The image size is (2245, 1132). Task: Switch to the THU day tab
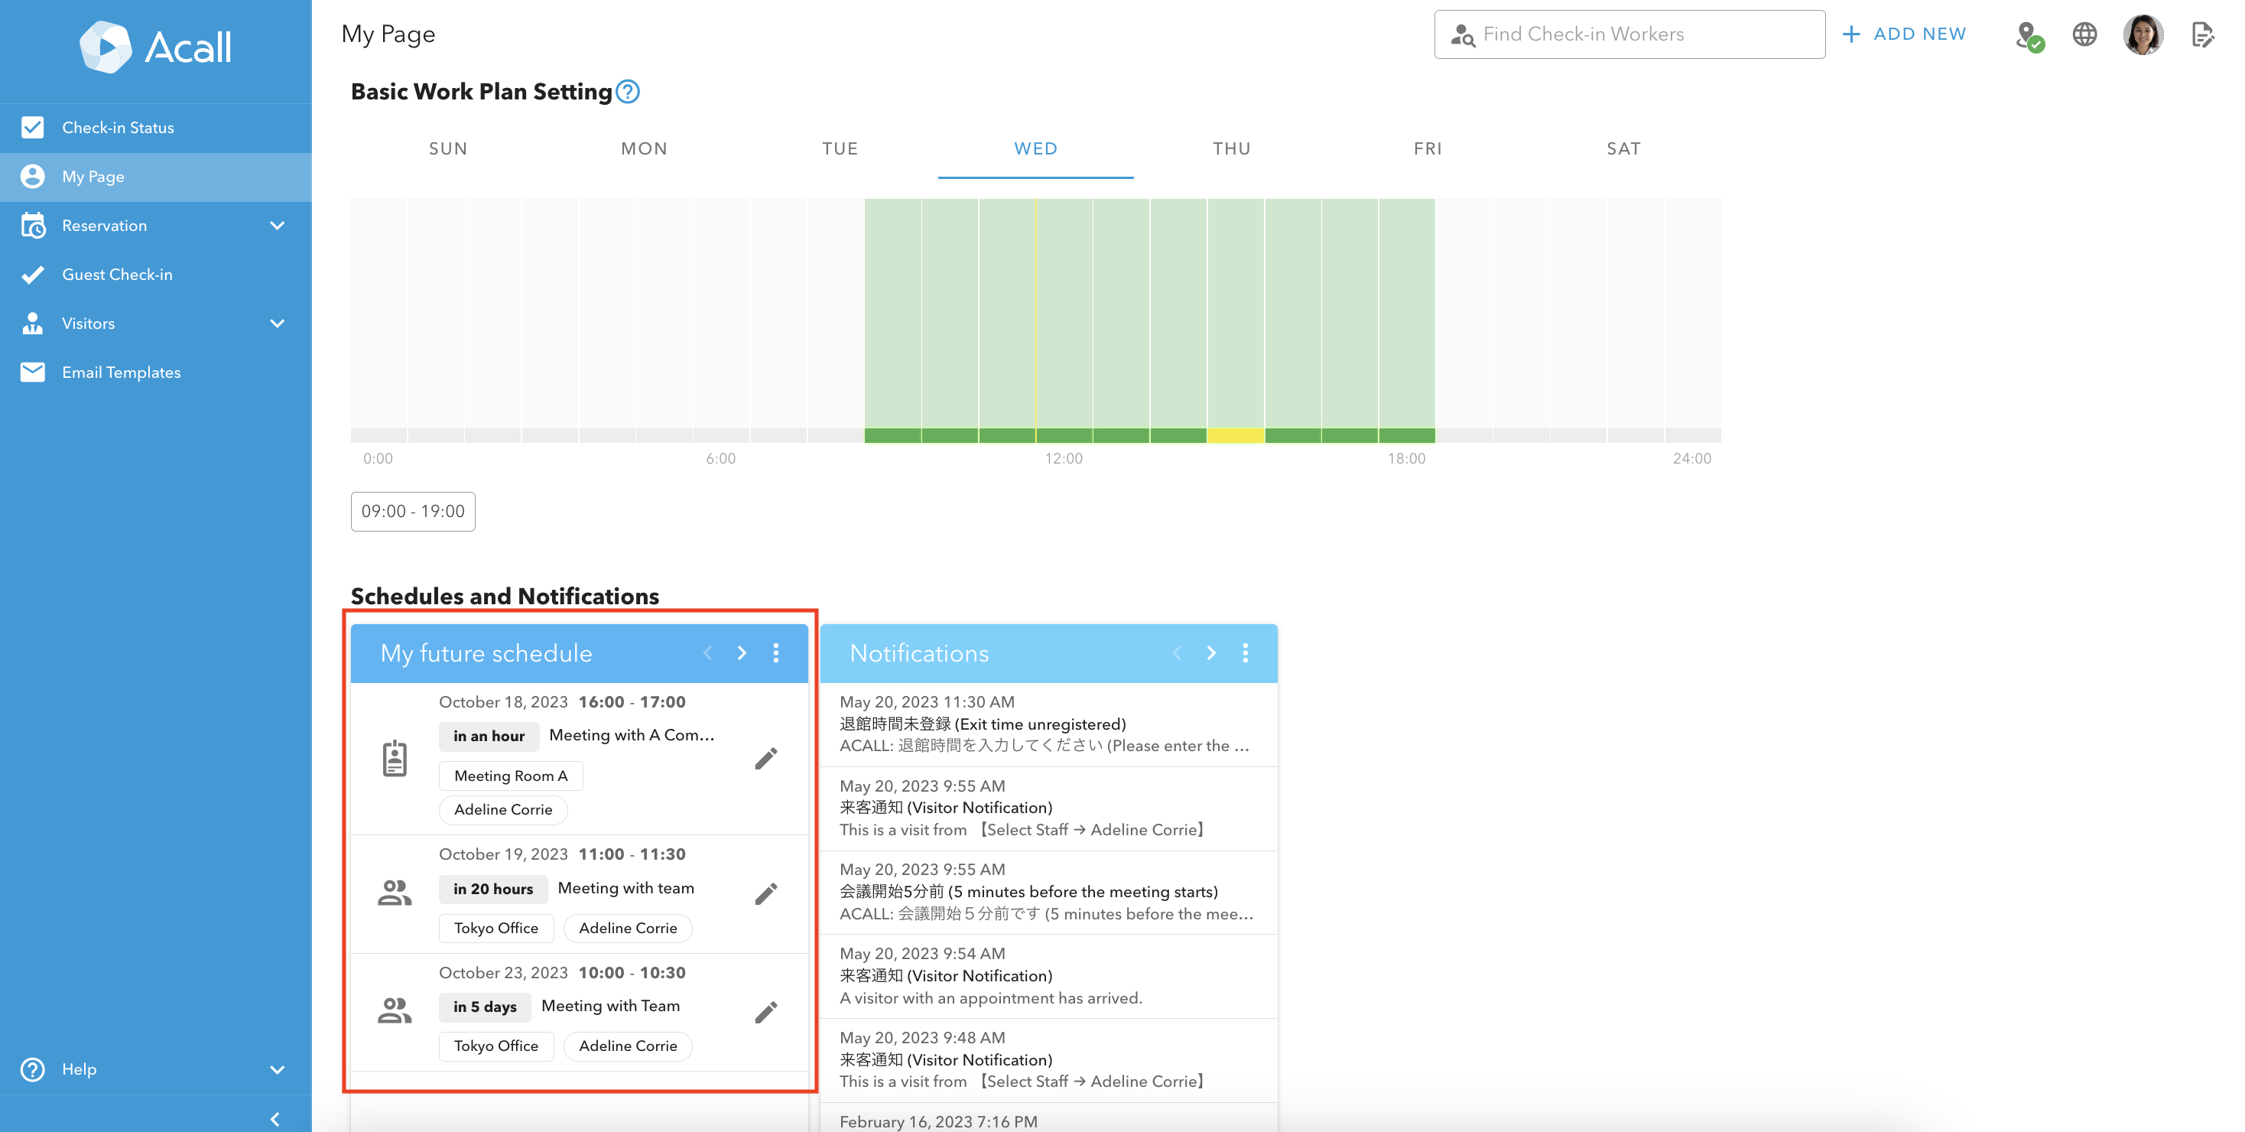[x=1230, y=149]
